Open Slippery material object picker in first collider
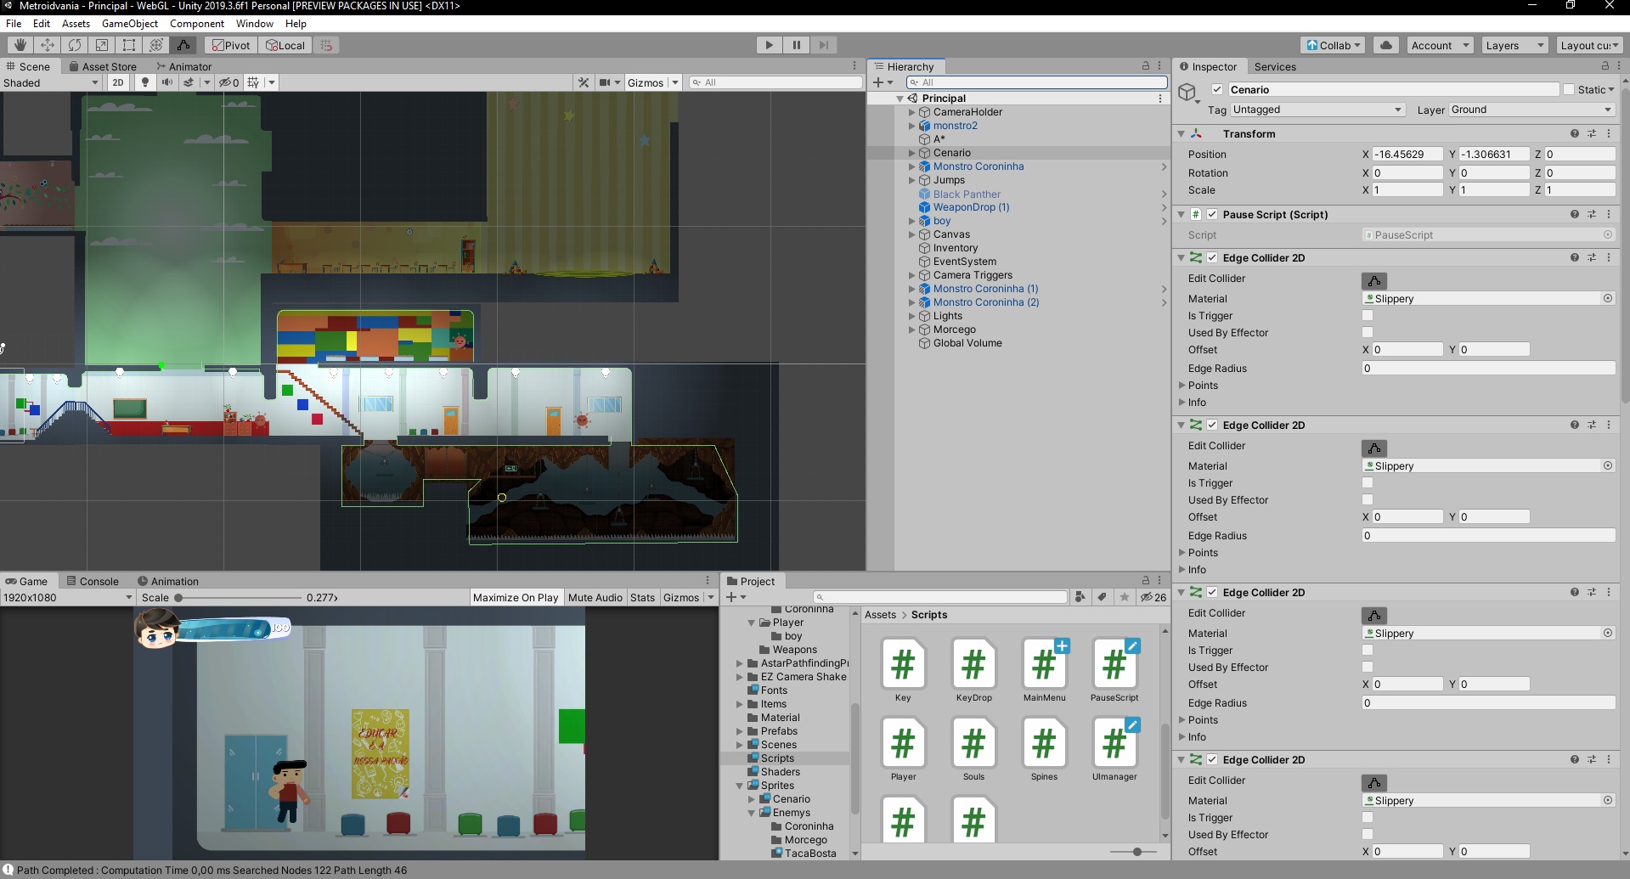Image resolution: width=1630 pixels, height=879 pixels. click(x=1608, y=298)
